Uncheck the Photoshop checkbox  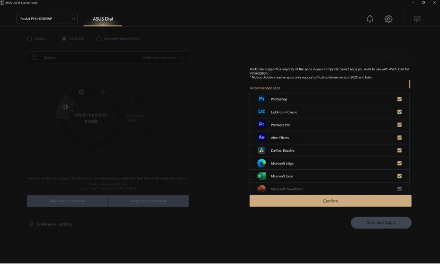coord(399,99)
